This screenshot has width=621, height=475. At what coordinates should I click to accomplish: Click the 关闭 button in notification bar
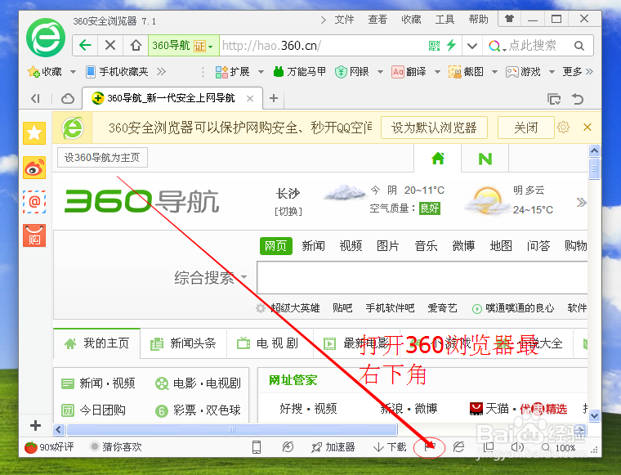pyautogui.click(x=525, y=128)
